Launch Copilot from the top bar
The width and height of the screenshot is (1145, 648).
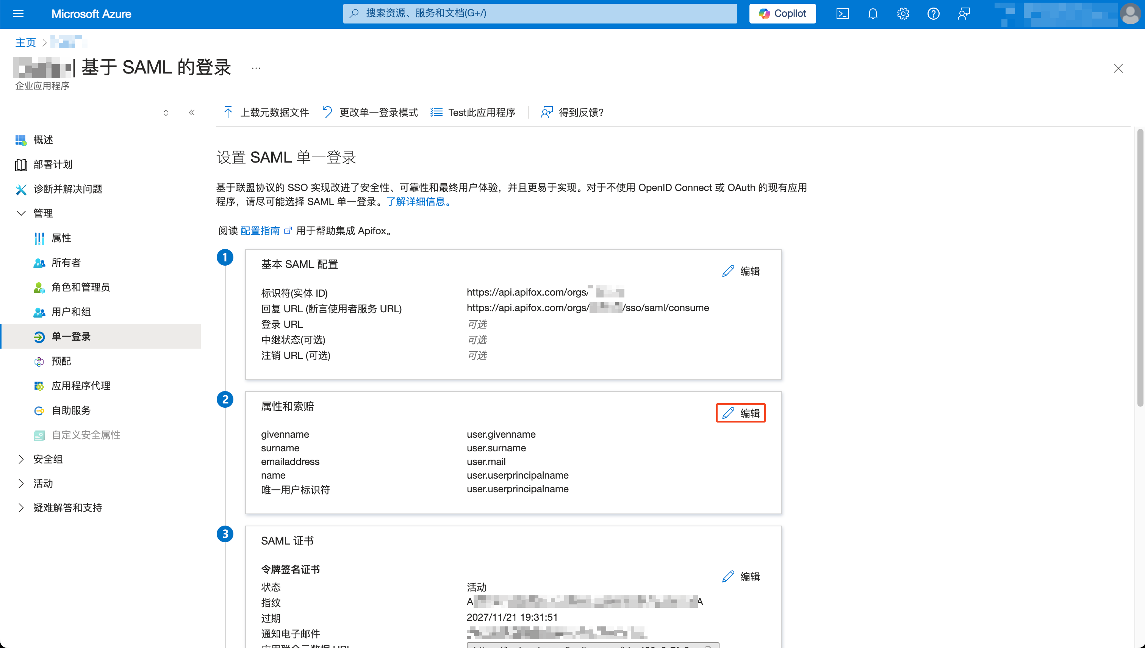[782, 13]
